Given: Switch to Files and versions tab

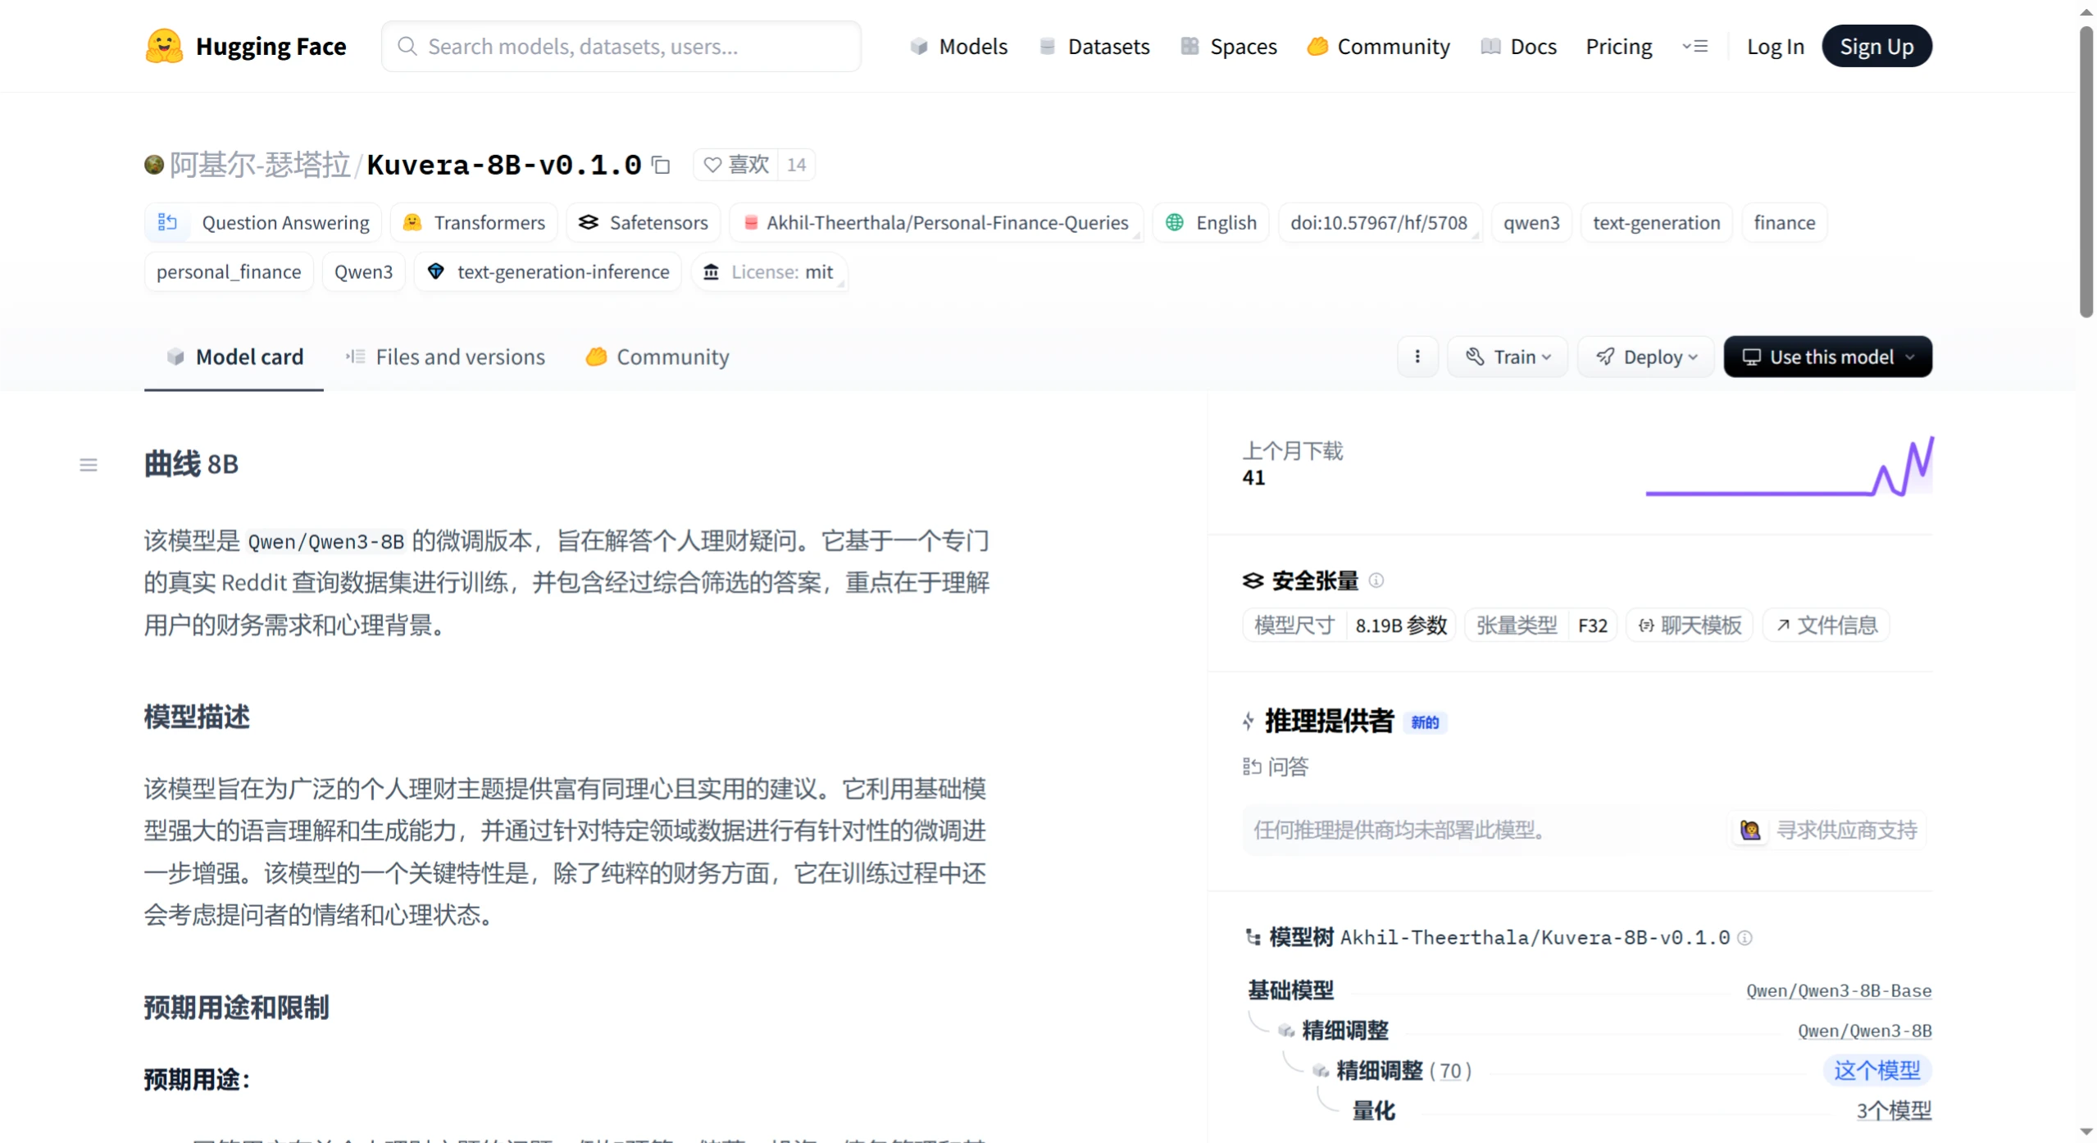Looking at the screenshot, I should tap(445, 357).
